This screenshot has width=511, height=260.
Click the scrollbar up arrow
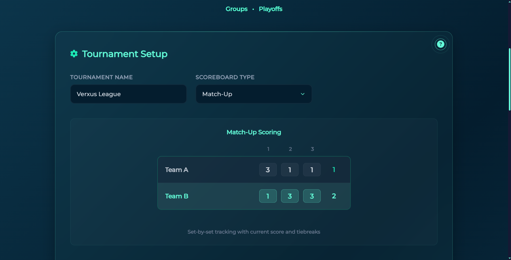point(509,2)
